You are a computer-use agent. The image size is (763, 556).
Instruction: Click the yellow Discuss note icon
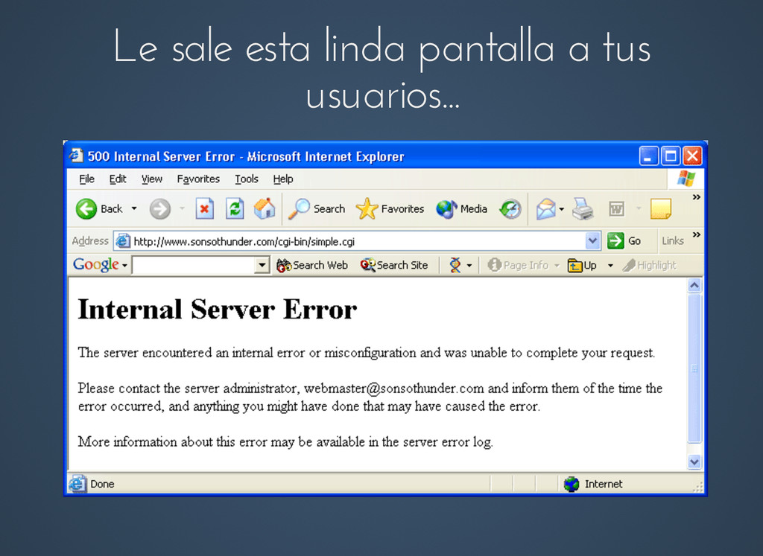click(x=661, y=209)
